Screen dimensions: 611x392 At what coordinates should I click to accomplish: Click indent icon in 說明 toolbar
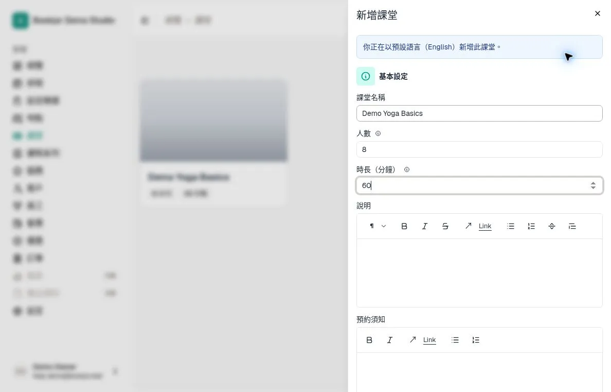pyautogui.click(x=572, y=226)
